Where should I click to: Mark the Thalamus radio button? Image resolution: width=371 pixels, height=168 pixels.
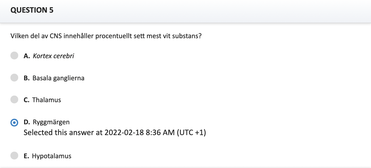tap(14, 100)
